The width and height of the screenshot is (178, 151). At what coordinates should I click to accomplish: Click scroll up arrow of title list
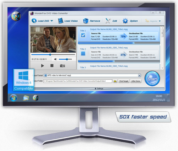pyautogui.click(x=162, y=28)
